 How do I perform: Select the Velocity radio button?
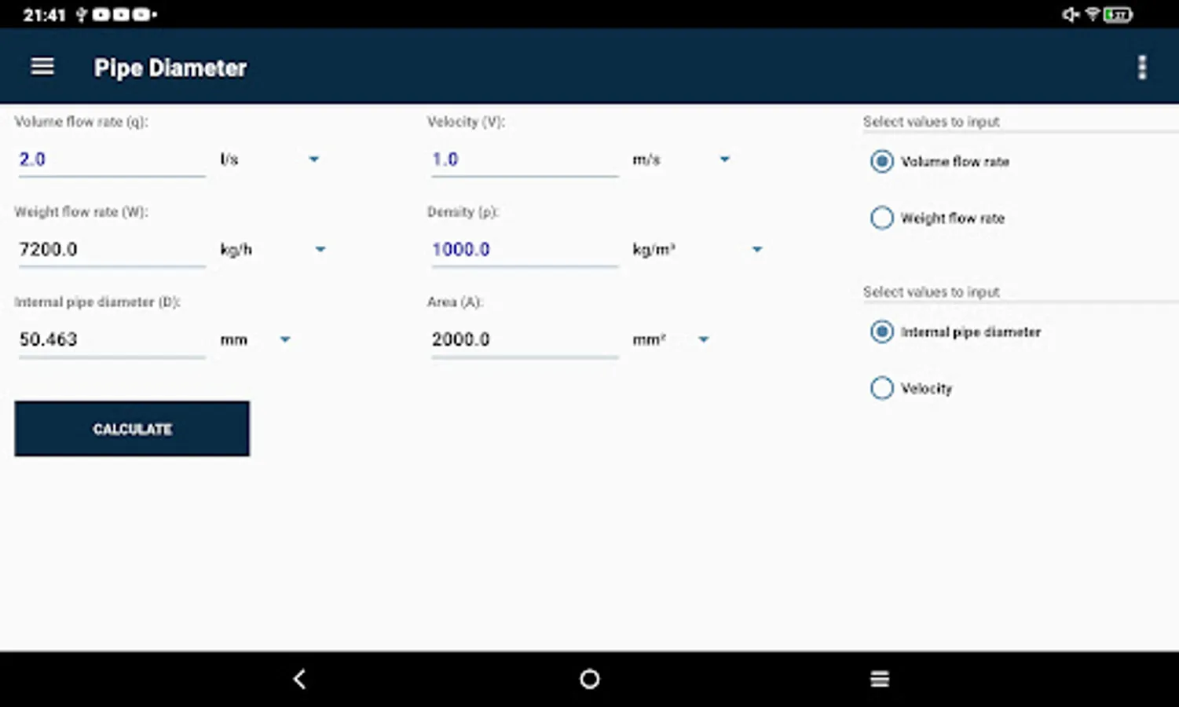pyautogui.click(x=881, y=388)
